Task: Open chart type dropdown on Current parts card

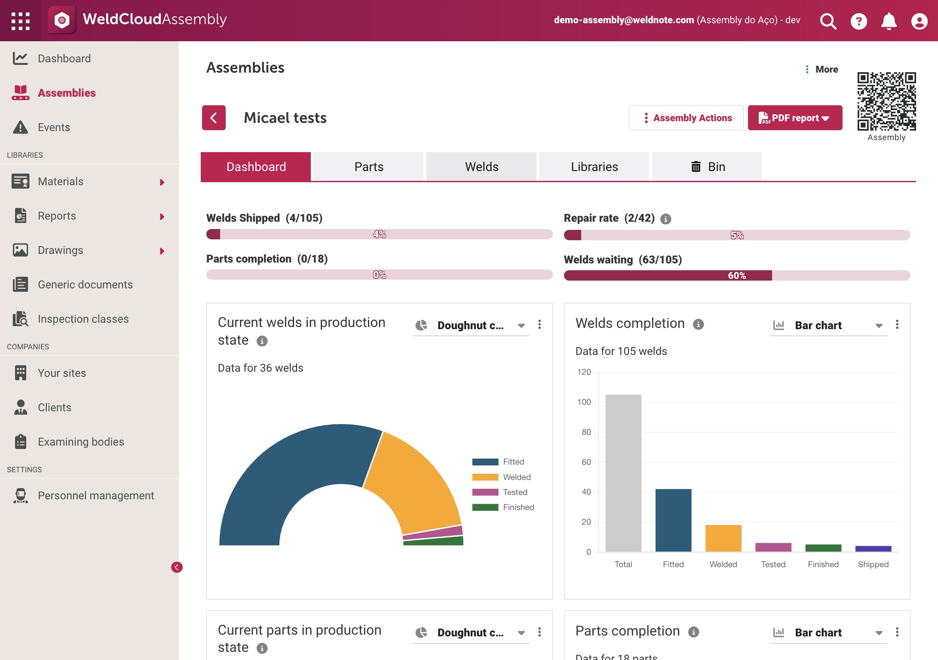Action: coord(471,632)
